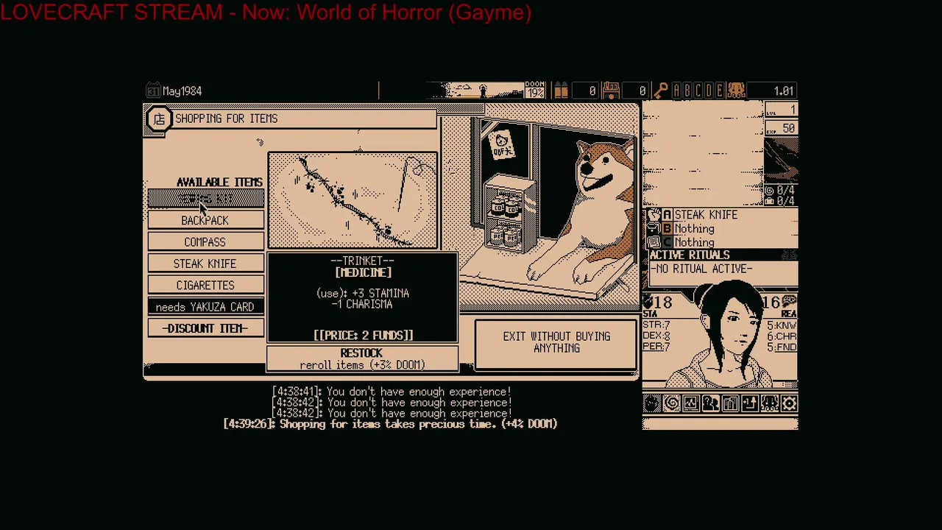
Task: Click the 5:FND stat
Action: [x=782, y=347]
